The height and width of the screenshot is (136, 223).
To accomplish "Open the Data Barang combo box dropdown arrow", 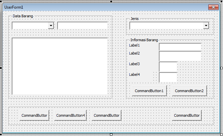I will [x=51, y=26].
